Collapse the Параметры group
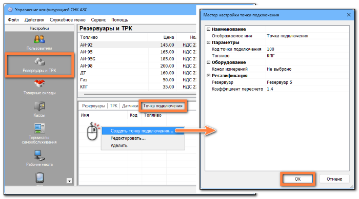 (x=208, y=42)
